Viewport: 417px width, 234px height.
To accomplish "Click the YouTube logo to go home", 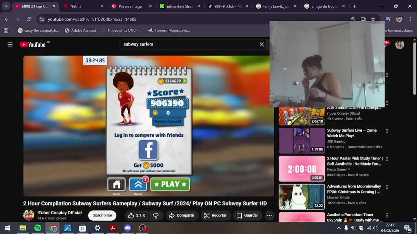I will click(x=33, y=45).
